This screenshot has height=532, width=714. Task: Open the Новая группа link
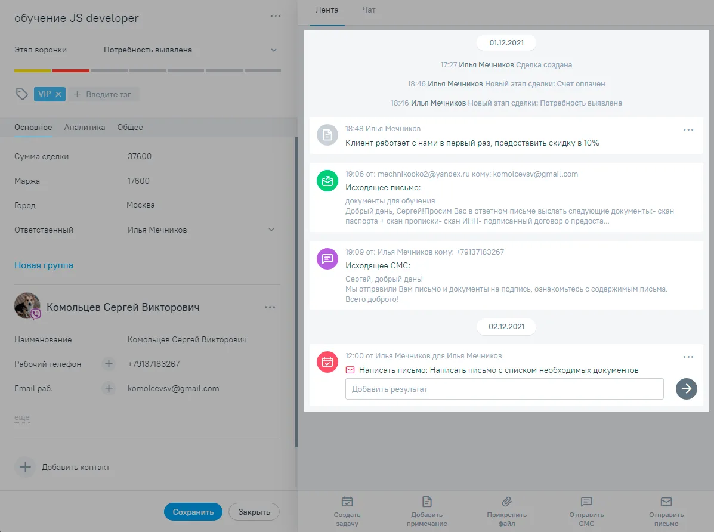(x=44, y=265)
